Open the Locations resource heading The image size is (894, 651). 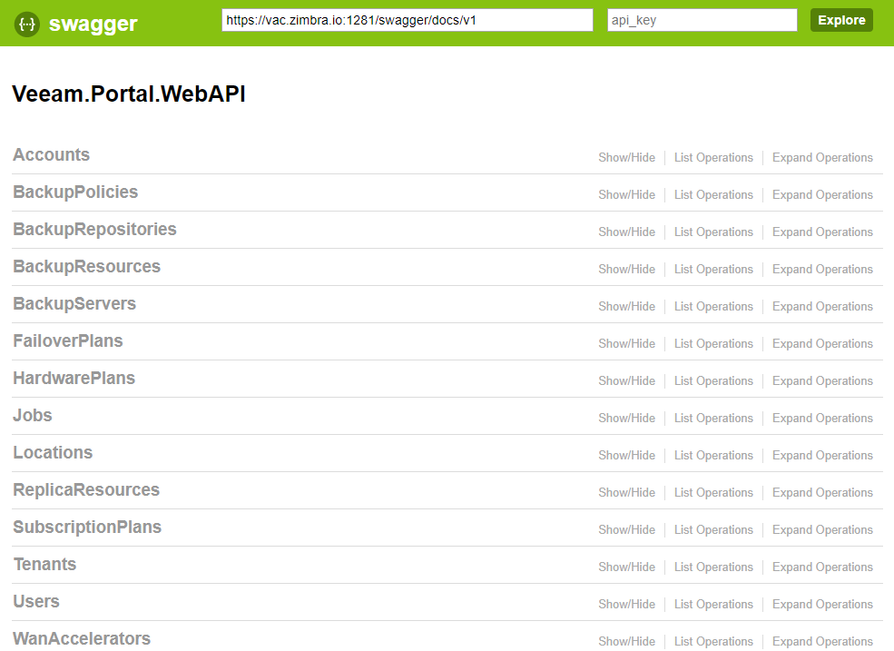point(53,452)
